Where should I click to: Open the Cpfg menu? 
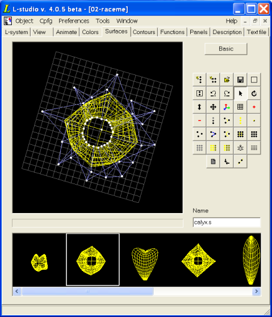(x=46, y=21)
